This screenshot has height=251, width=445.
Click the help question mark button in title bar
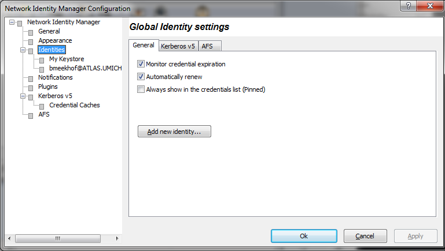(x=409, y=6)
